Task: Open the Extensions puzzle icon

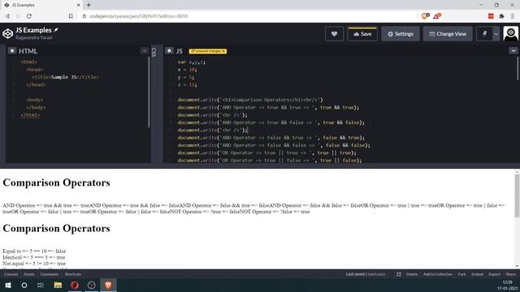Action: (502, 16)
